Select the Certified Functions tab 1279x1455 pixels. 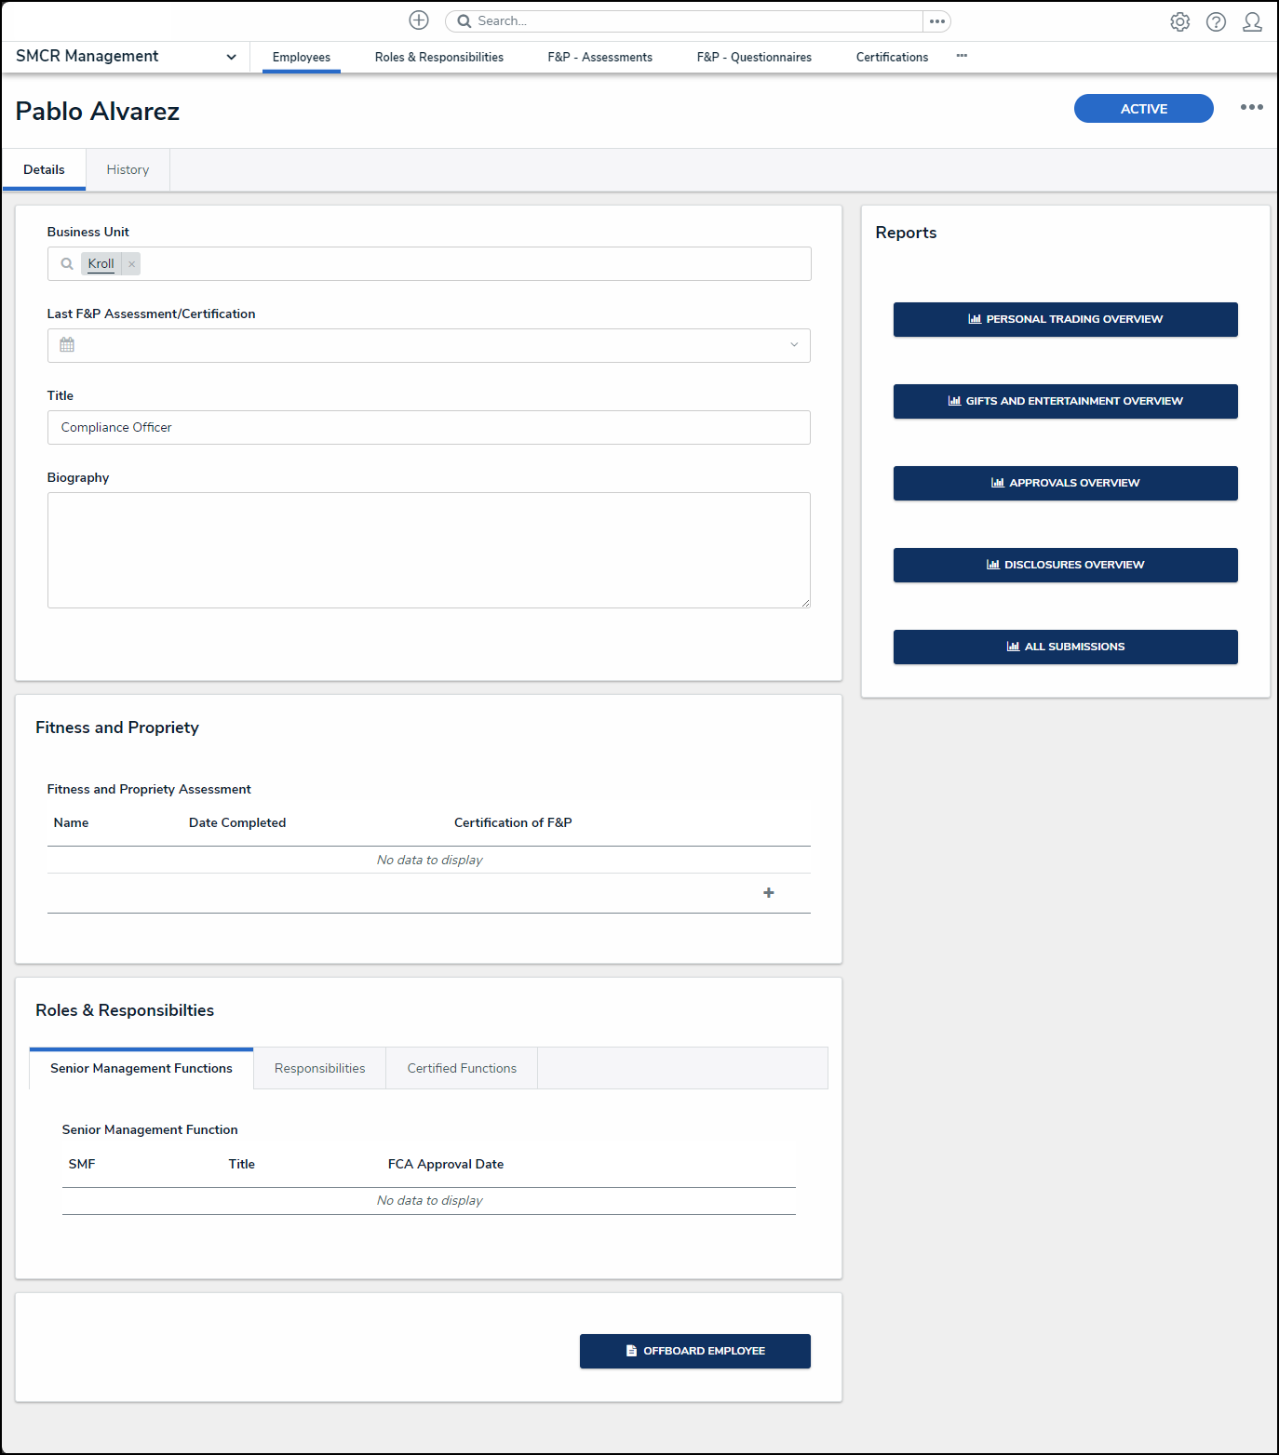(462, 1069)
